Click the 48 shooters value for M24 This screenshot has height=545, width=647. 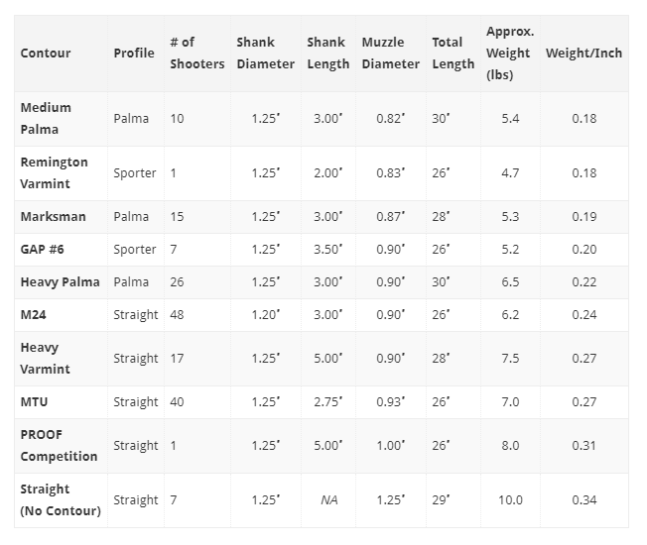pos(177,315)
